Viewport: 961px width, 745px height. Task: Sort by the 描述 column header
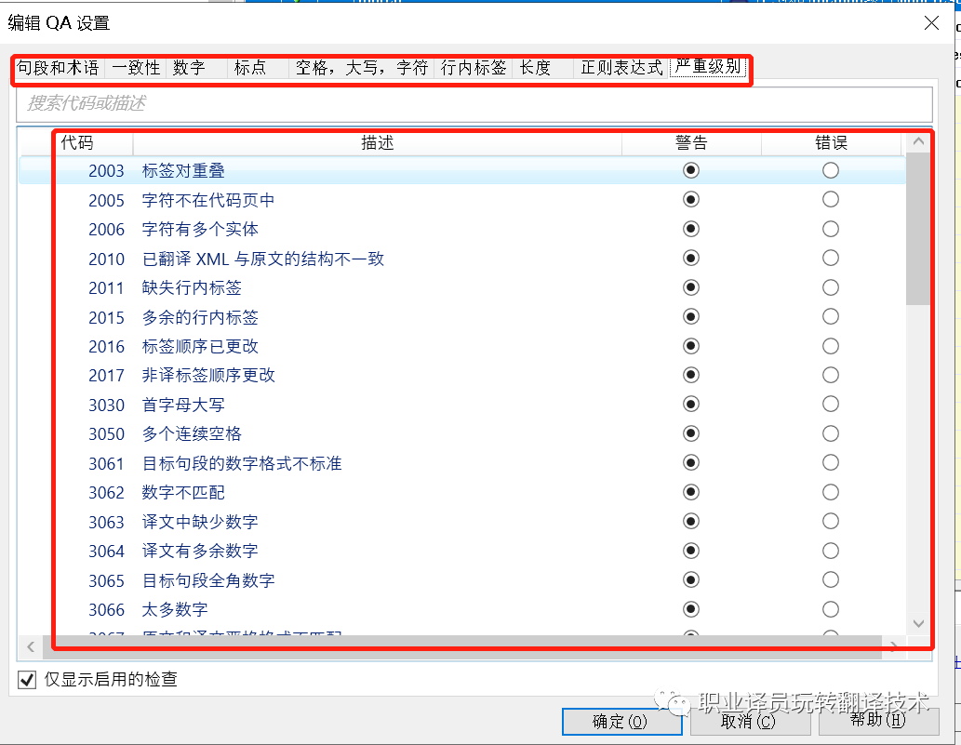coord(377,142)
